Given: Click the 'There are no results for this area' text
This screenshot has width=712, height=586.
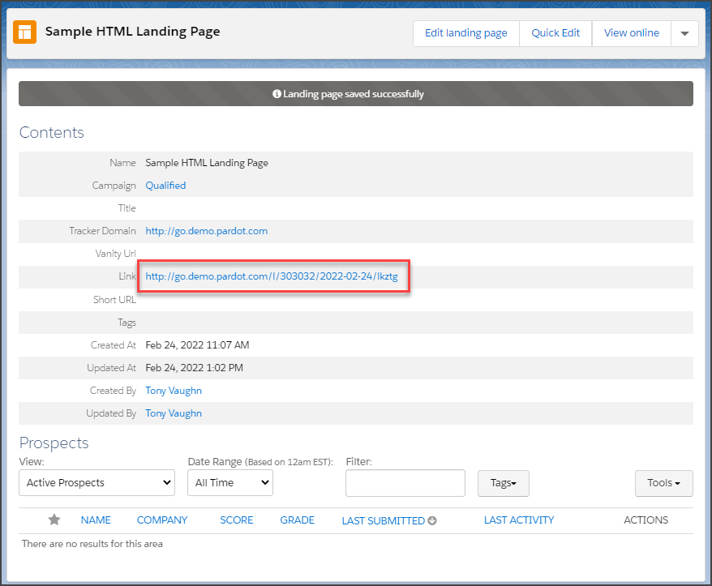Looking at the screenshot, I should (92, 543).
